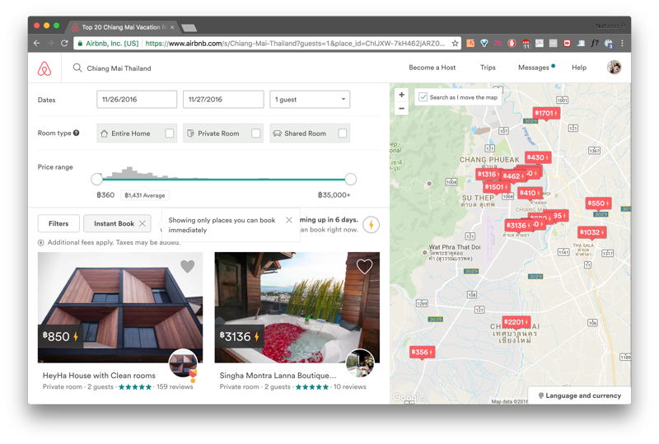The width and height of the screenshot is (659, 444).
Task: Bookmark page with the star icon
Action: pyautogui.click(x=455, y=43)
